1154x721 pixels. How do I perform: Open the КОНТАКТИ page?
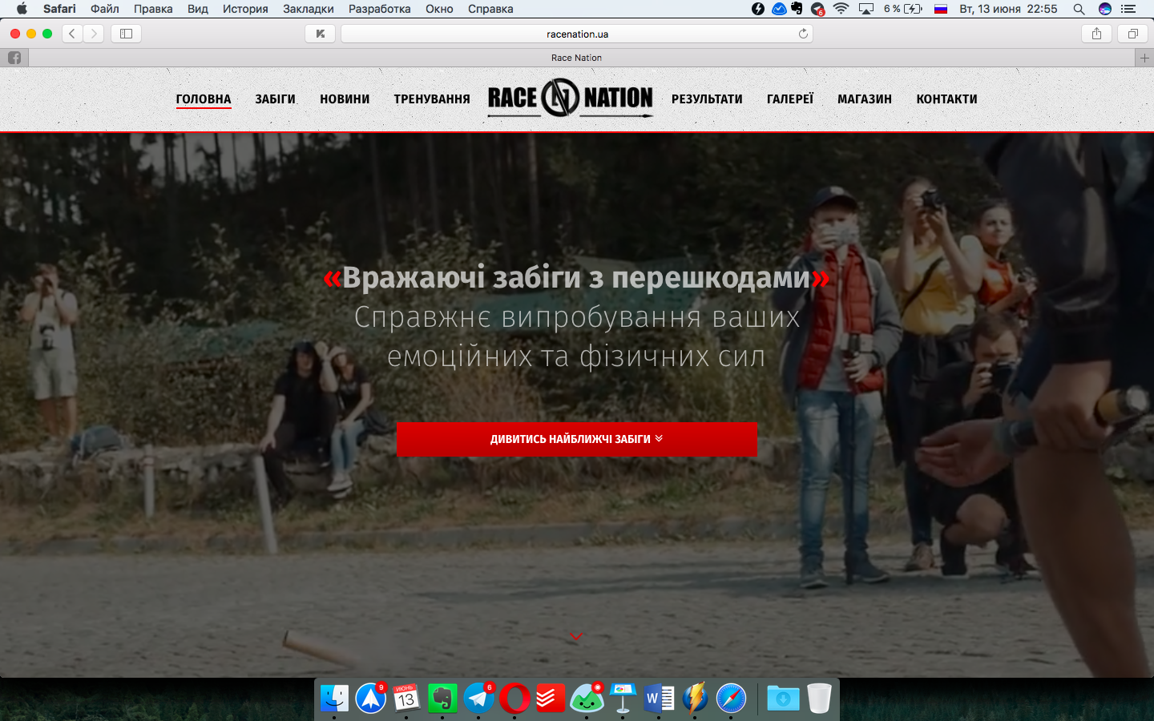click(x=947, y=99)
